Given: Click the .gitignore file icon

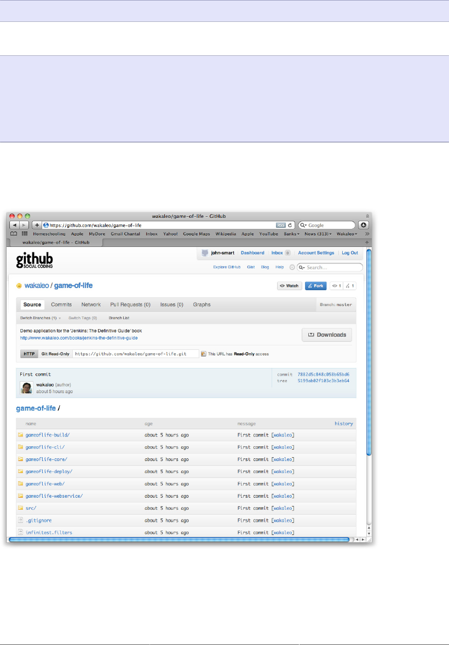Looking at the screenshot, I should pos(20,520).
